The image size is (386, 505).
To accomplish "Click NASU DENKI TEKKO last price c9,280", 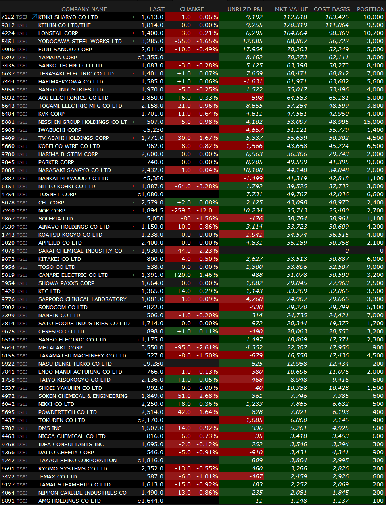I will coord(153,364).
